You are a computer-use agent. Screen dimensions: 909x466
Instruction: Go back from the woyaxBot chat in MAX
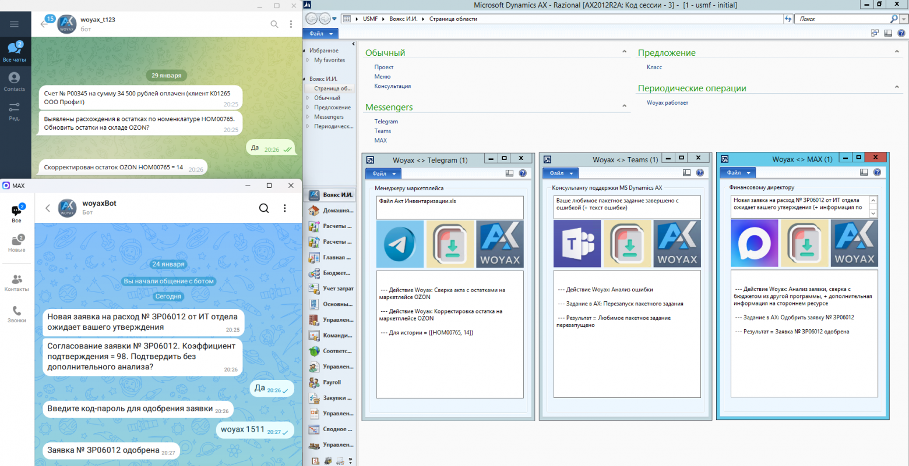coord(48,208)
